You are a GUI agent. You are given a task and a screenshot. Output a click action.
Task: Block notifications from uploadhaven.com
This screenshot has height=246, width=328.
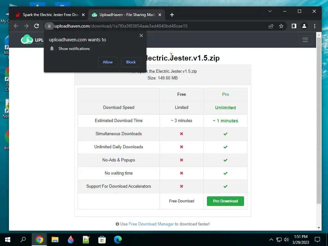[131, 62]
